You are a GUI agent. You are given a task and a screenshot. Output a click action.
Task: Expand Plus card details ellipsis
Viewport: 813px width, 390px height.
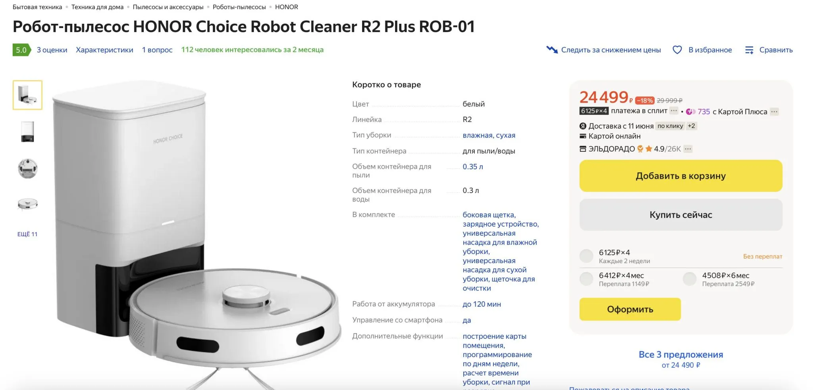(774, 112)
